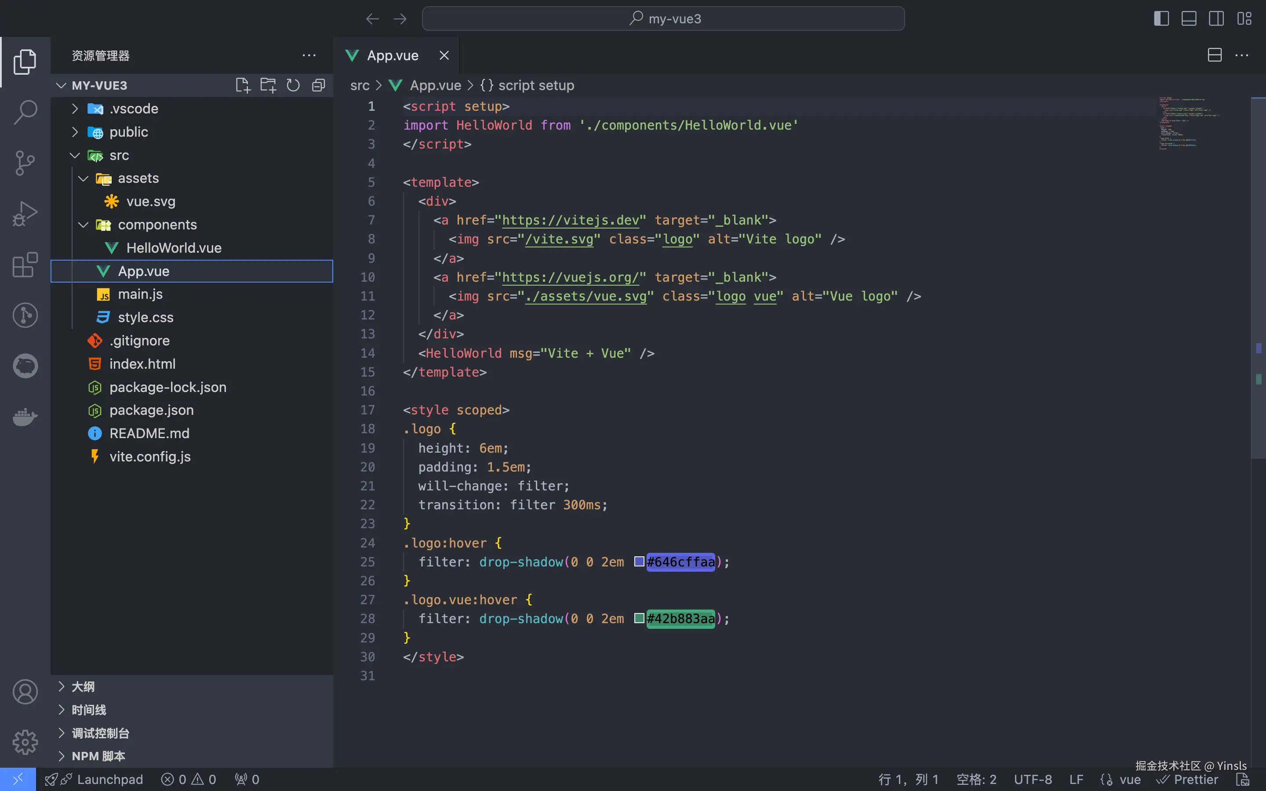This screenshot has width=1266, height=791.
Task: Open the Extensions view
Action: point(25,264)
